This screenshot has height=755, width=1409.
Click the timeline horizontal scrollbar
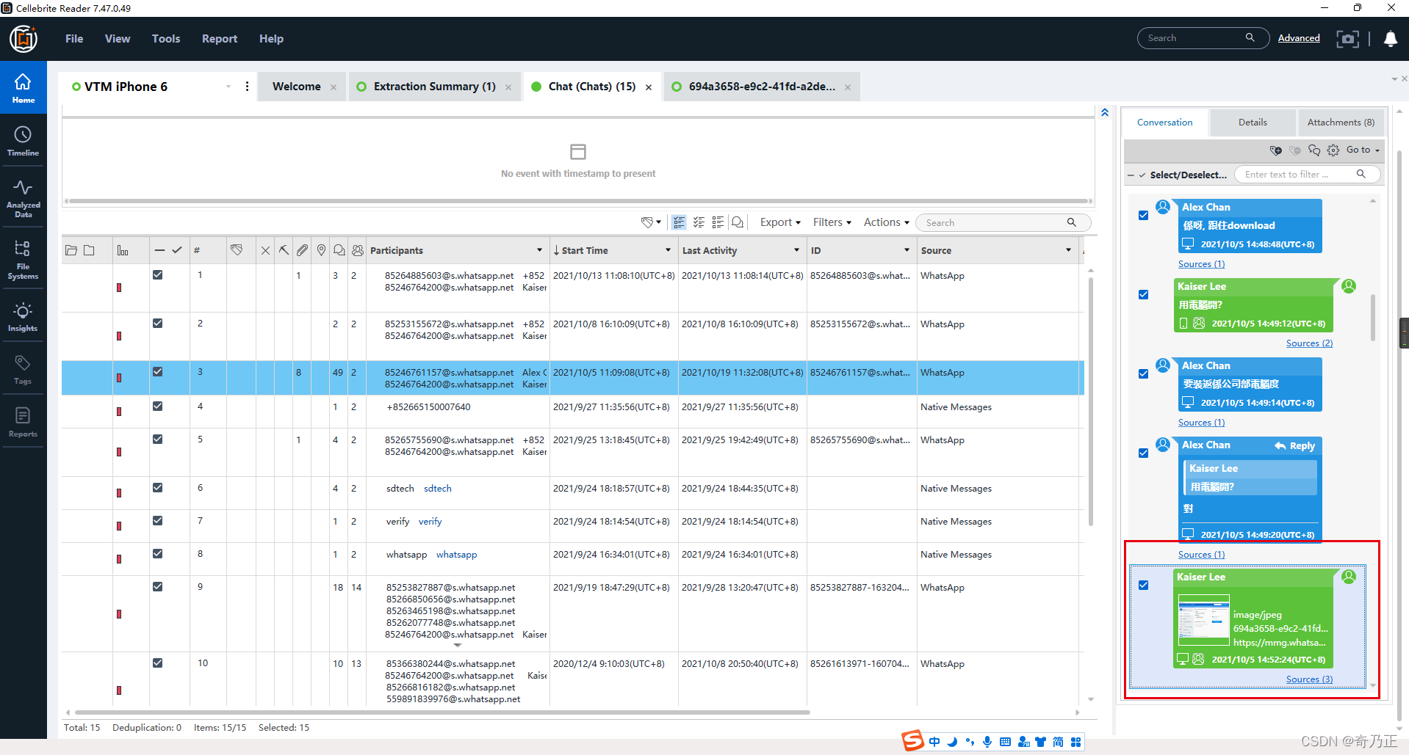[x=578, y=201]
